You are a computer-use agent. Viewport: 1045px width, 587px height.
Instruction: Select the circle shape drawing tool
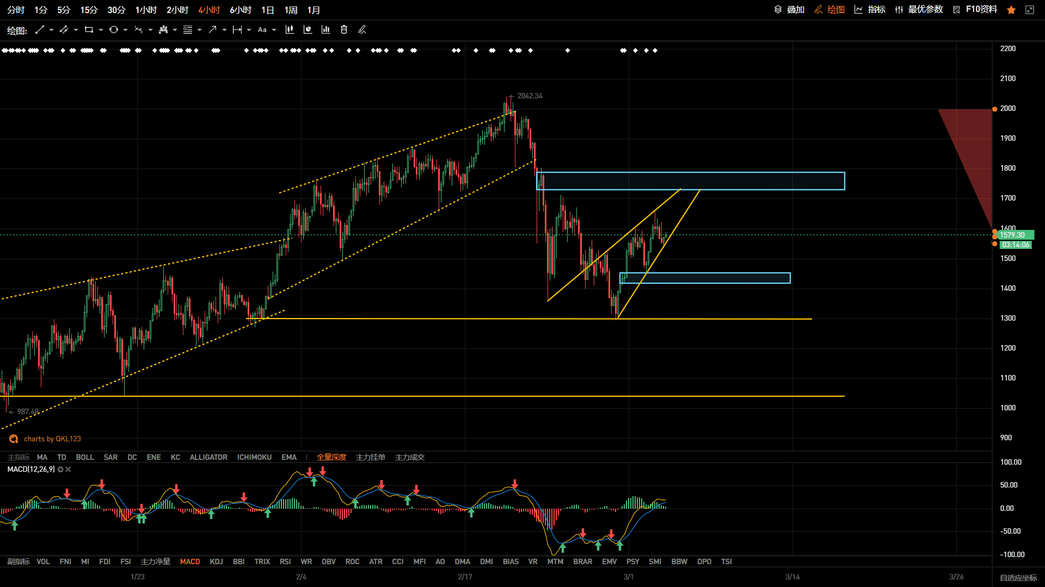pos(113,30)
